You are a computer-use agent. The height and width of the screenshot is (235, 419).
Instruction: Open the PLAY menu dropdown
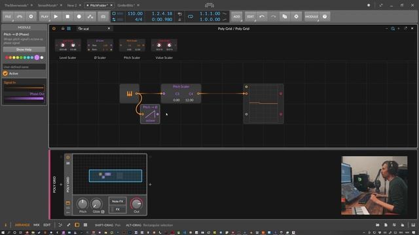pyautogui.click(x=45, y=16)
